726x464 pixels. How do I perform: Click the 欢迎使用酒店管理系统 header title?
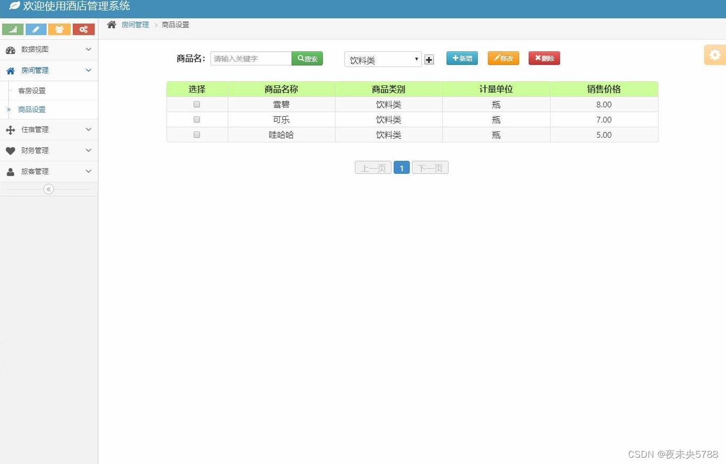(76, 6)
